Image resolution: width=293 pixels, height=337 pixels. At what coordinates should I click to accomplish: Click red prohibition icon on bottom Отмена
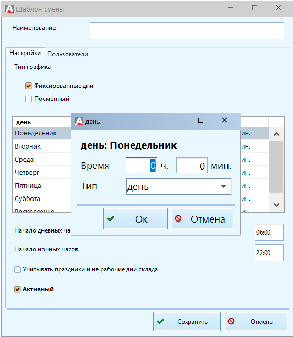(x=231, y=321)
